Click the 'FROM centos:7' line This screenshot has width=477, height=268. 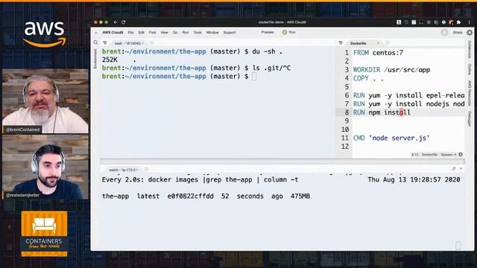378,53
